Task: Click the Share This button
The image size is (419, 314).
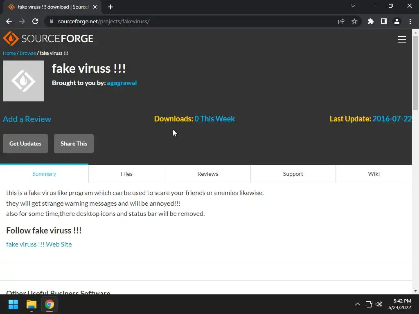Action: coord(74,144)
